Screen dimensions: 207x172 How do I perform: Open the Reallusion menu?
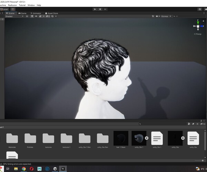12,5
